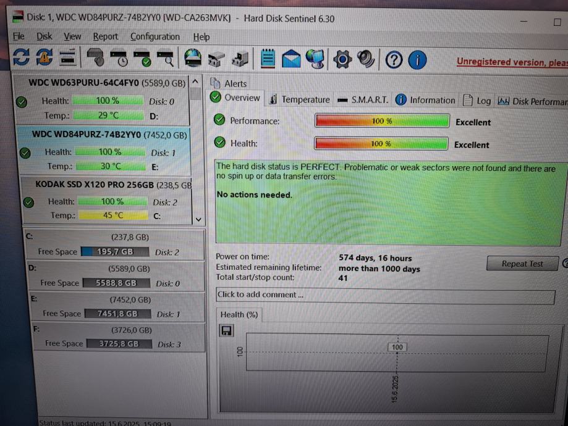Click the D: free space 5588,8 GB bar
This screenshot has height=426, width=568.
point(116,283)
